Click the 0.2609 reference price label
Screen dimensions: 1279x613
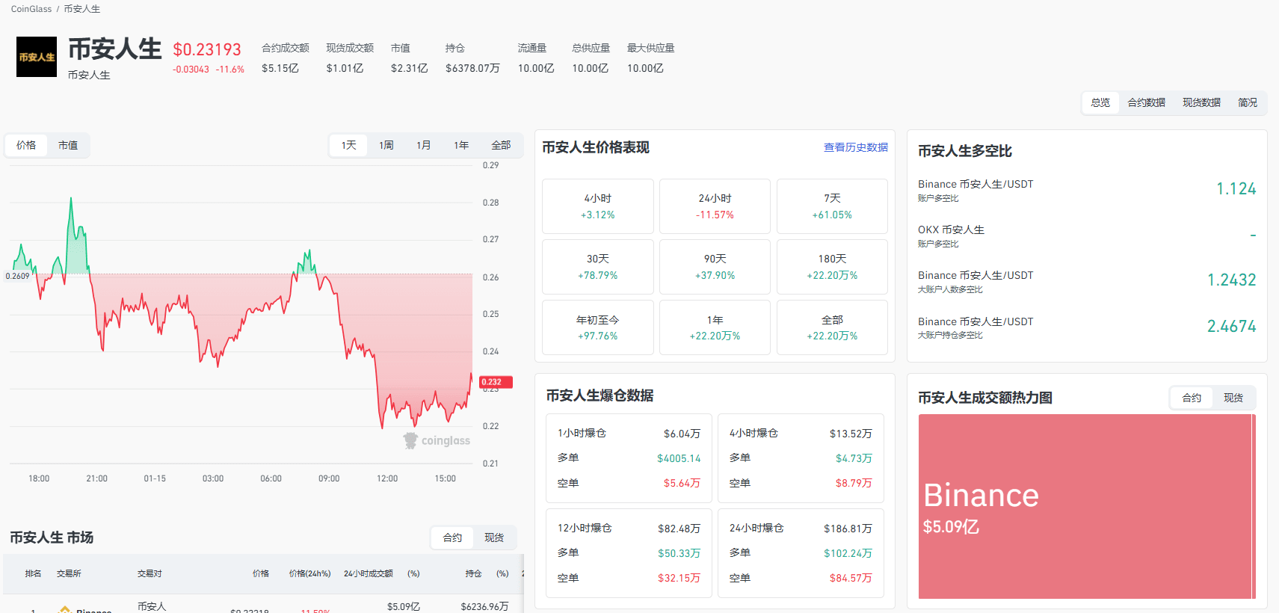tap(18, 276)
